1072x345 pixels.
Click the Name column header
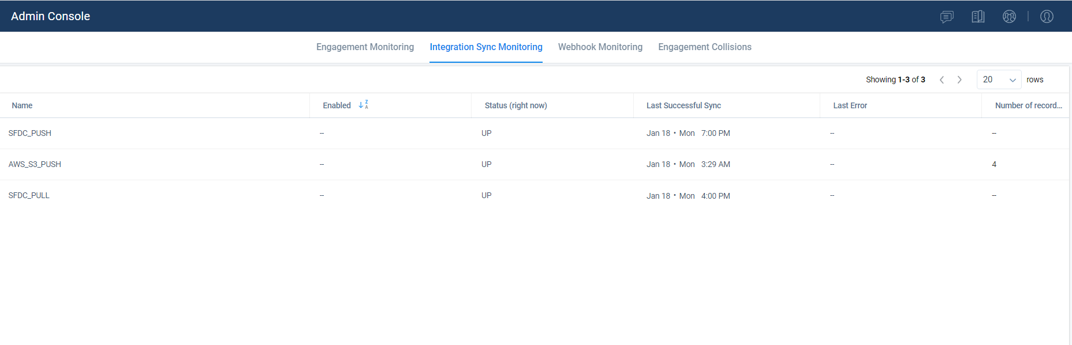22,105
